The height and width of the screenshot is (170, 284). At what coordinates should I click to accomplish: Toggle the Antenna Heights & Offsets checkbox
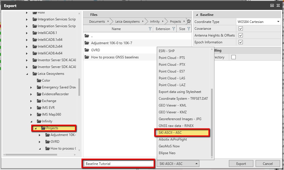point(241,35)
